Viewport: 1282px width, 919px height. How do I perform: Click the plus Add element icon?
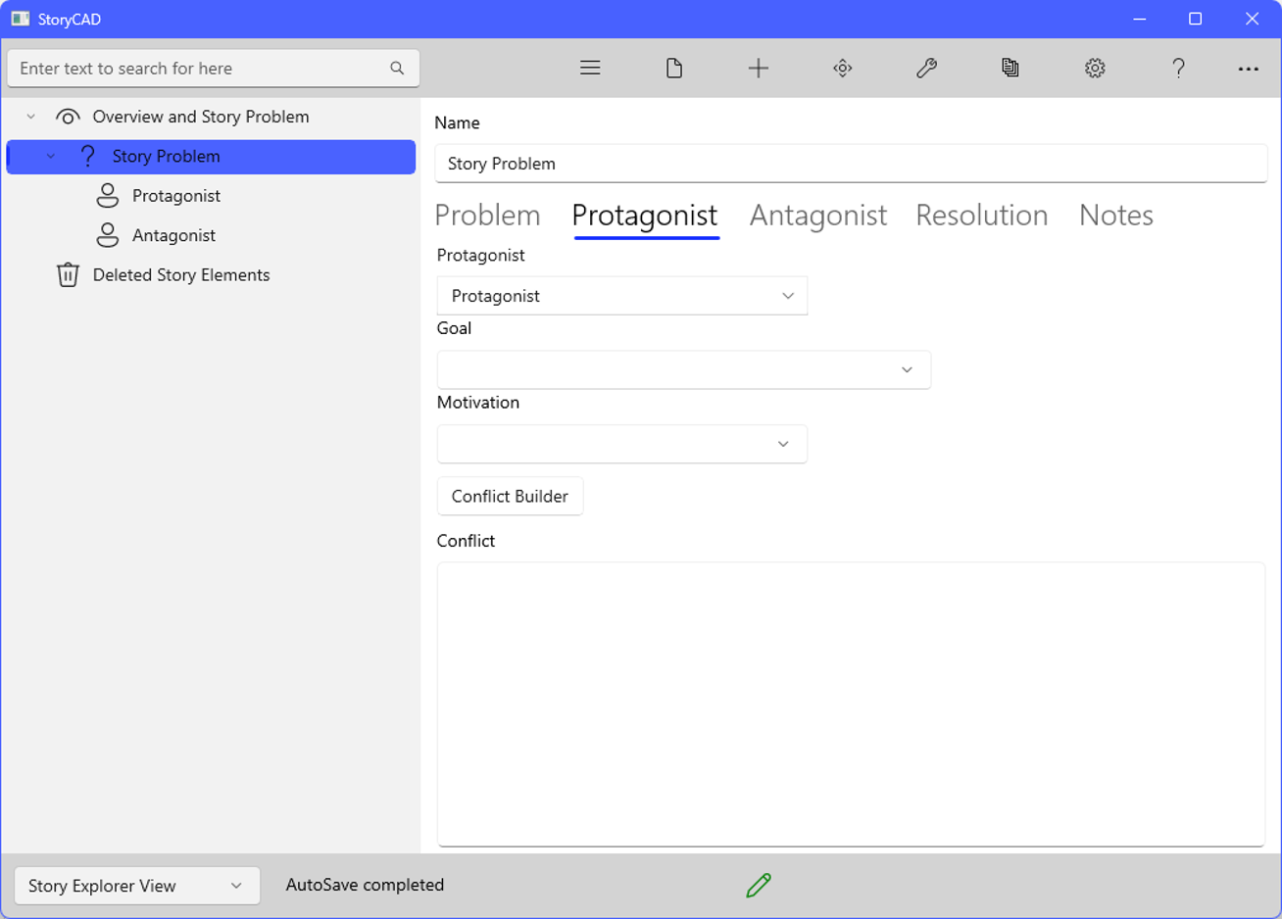[x=758, y=68]
